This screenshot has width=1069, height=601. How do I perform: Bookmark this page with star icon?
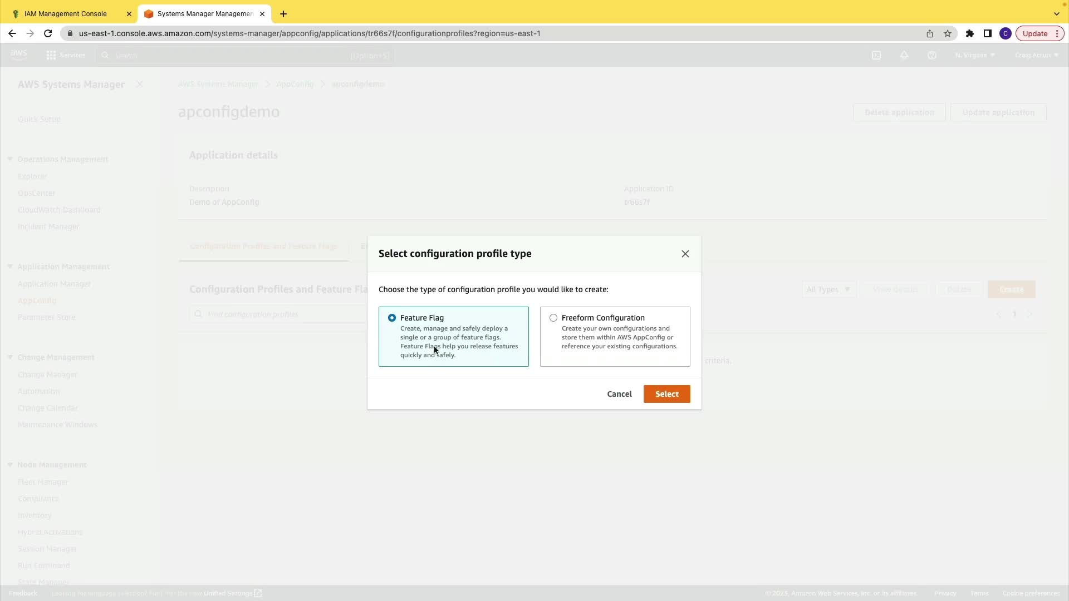click(948, 33)
